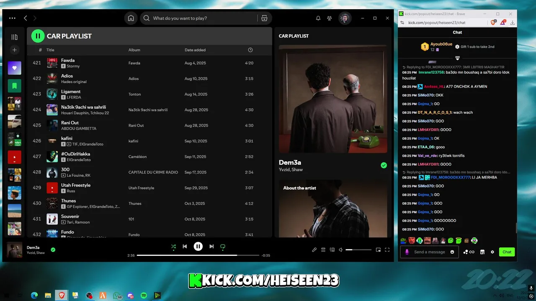Open the About the artist card

click(333, 209)
